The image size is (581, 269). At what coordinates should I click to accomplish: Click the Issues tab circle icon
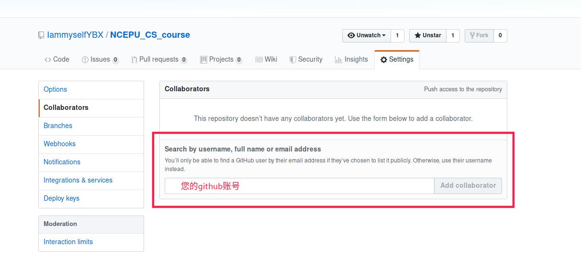(x=85, y=60)
